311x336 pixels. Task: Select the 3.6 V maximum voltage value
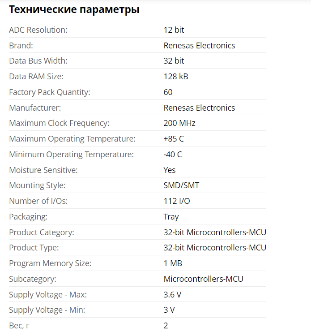coord(173,295)
